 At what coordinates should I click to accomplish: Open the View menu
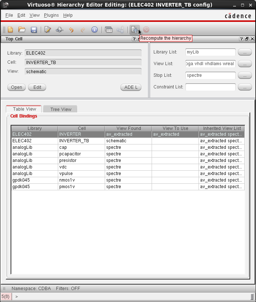pyautogui.click(x=35, y=15)
